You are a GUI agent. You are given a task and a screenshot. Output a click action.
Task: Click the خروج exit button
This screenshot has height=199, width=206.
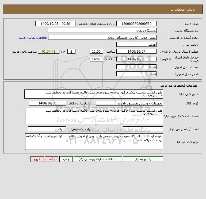(x=37, y=159)
